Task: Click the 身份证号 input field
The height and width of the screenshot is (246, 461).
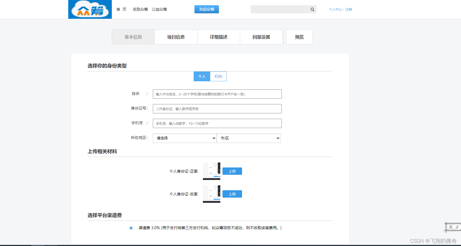Action: click(x=217, y=109)
